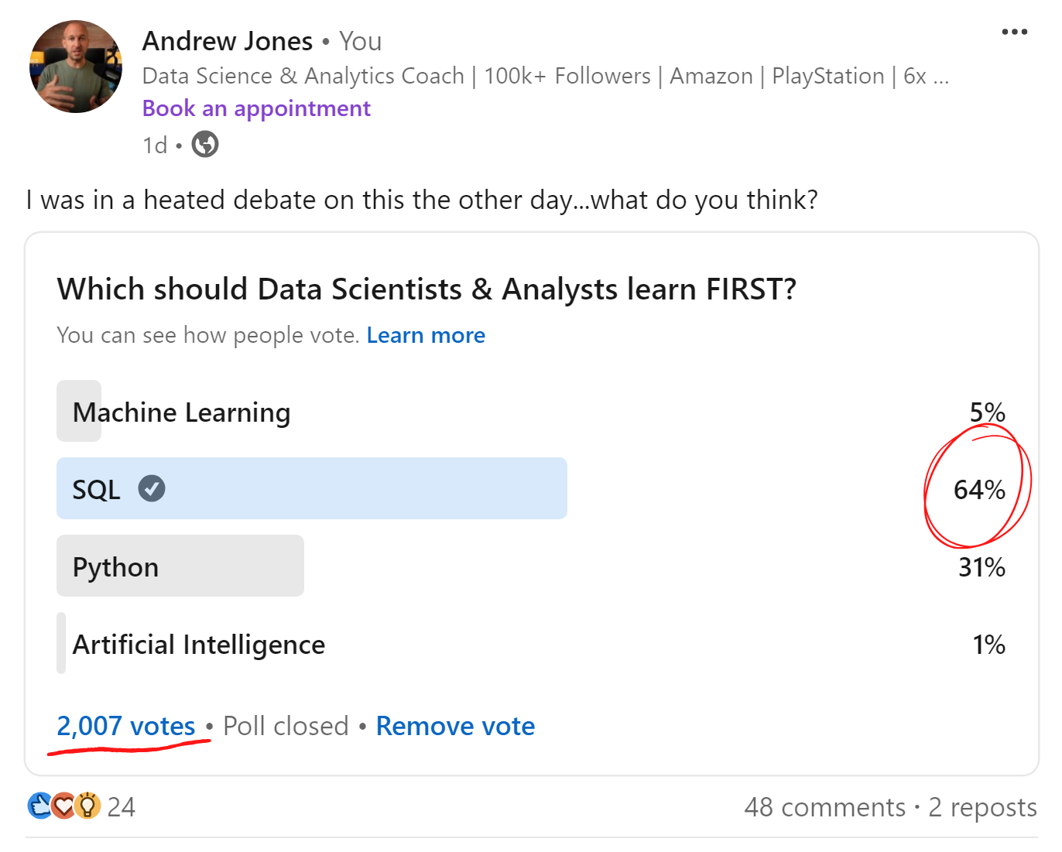Image resolution: width=1062 pixels, height=852 pixels.
Task: Open the 48 comments section
Action: pos(824,807)
